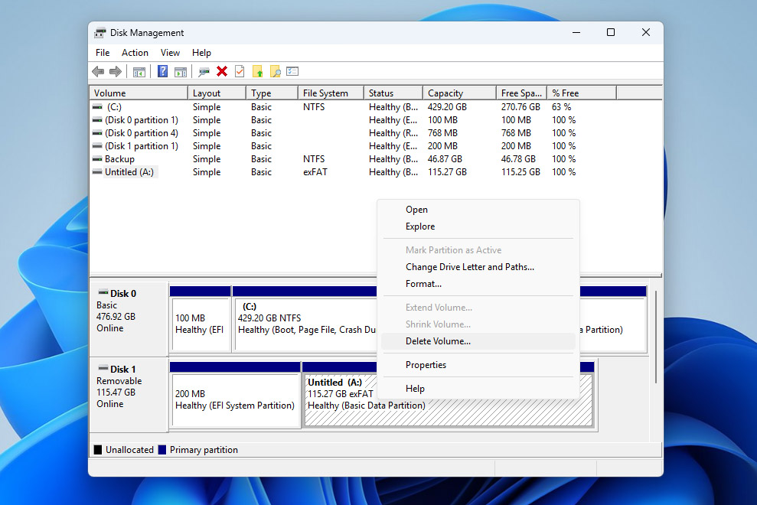Click the Free Space column header
The height and width of the screenshot is (505, 757).
[x=520, y=92]
